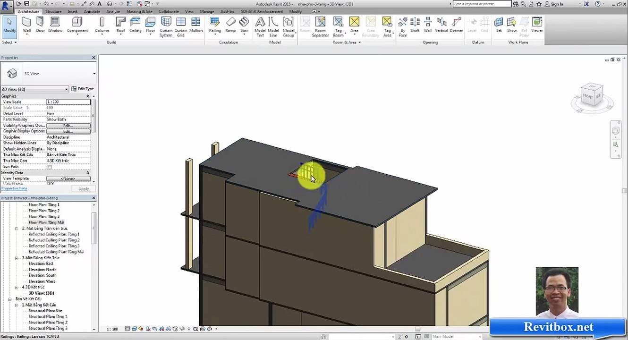Screen dimensions: 628x340
Task: Collapse the Identity Data section
Action: pos(87,172)
